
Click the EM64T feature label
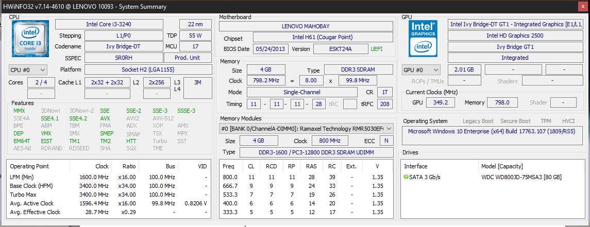tap(22, 141)
